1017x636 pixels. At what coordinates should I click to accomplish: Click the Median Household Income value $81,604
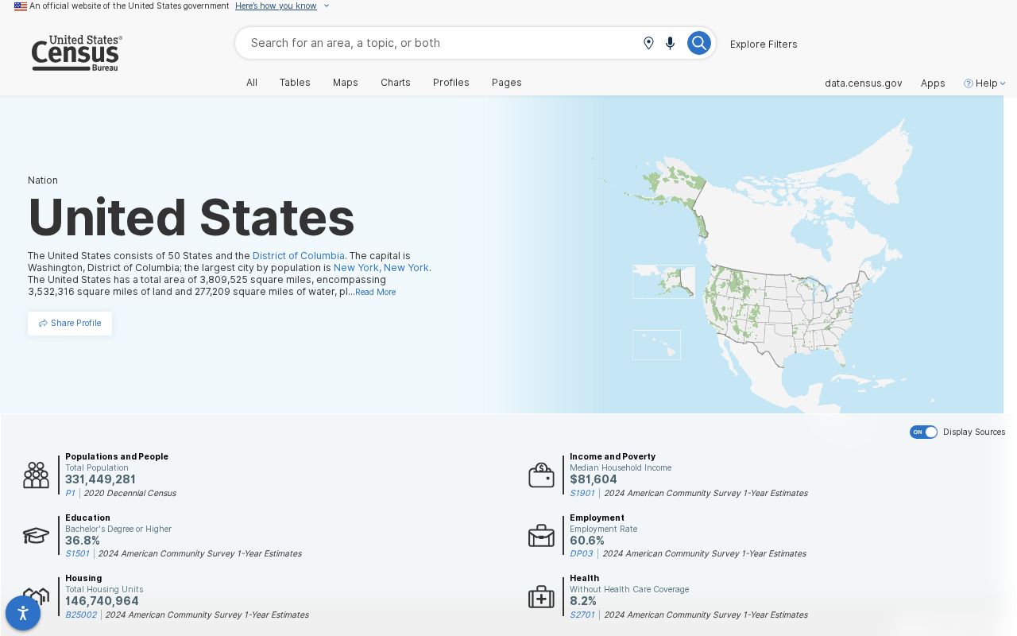click(x=594, y=479)
